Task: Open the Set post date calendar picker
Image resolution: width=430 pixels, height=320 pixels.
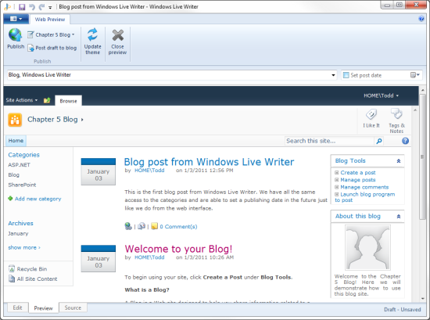Action: pyautogui.click(x=414, y=75)
